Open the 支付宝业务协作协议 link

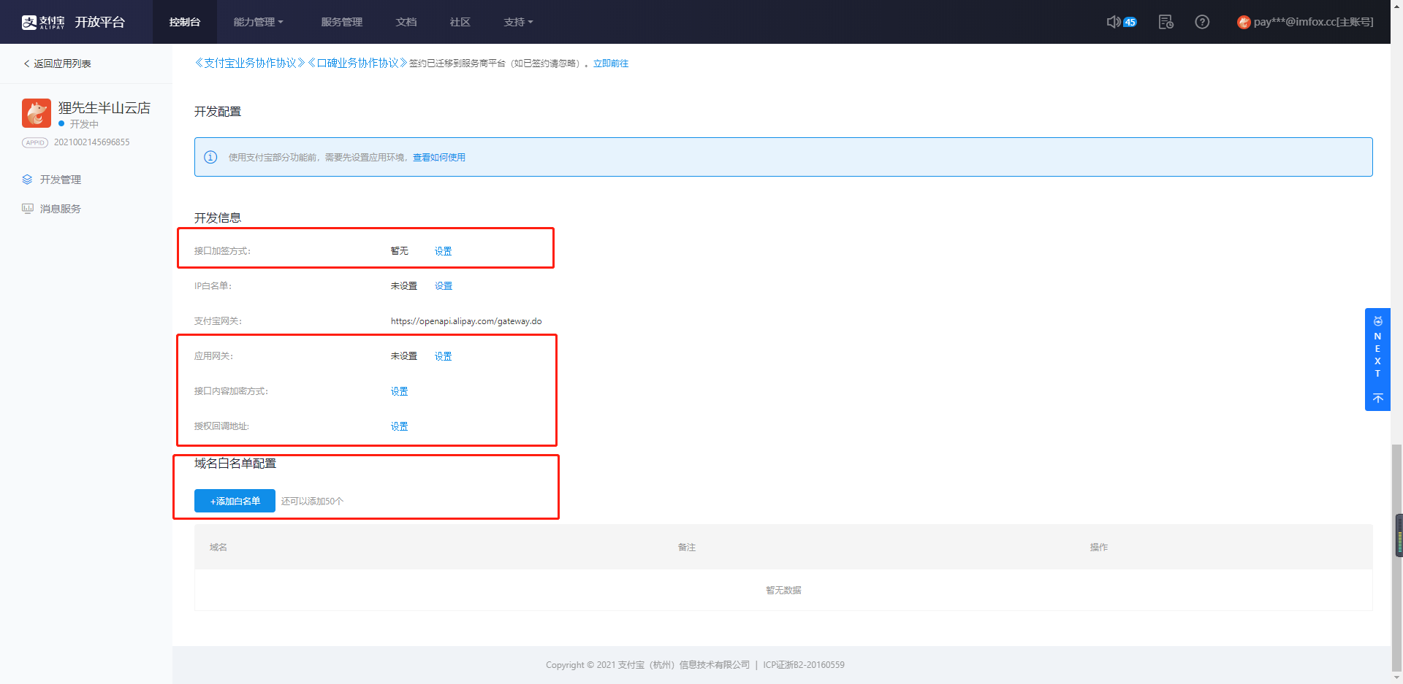point(250,63)
